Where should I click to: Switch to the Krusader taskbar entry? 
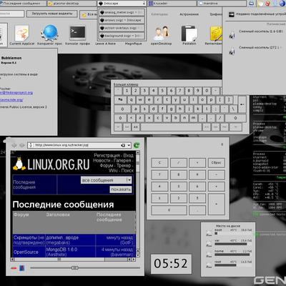click(x=172, y=4)
